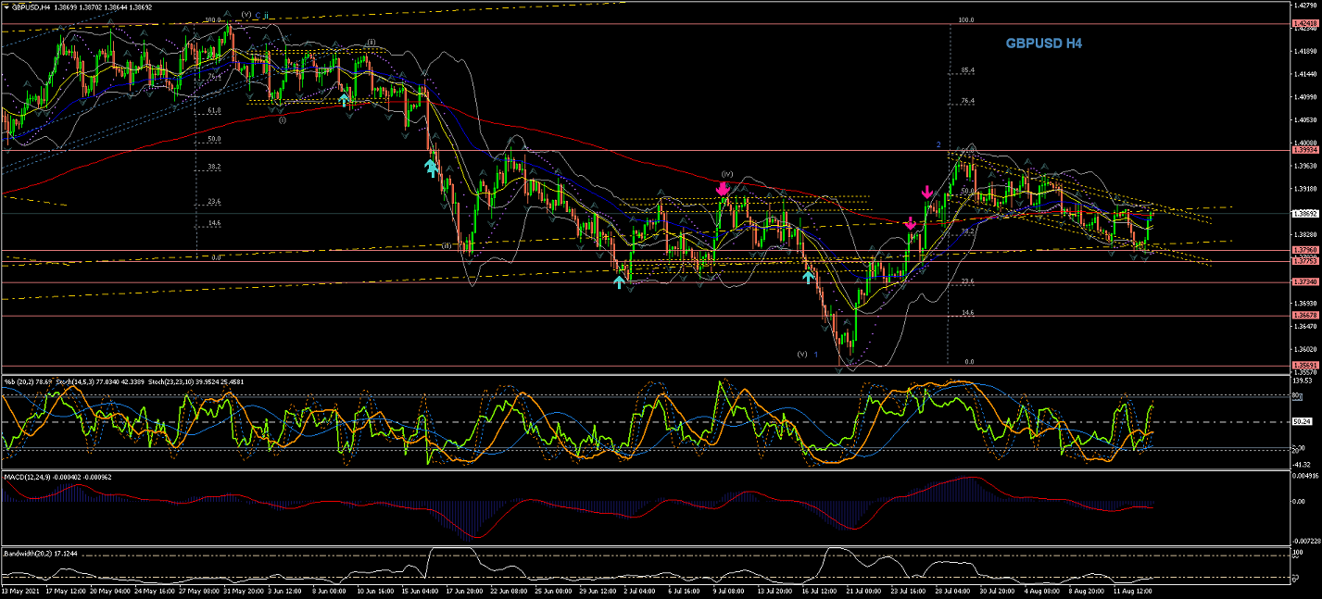Select the 1.36678 price level label
This screenshot has width=1322, height=599.
[1303, 316]
